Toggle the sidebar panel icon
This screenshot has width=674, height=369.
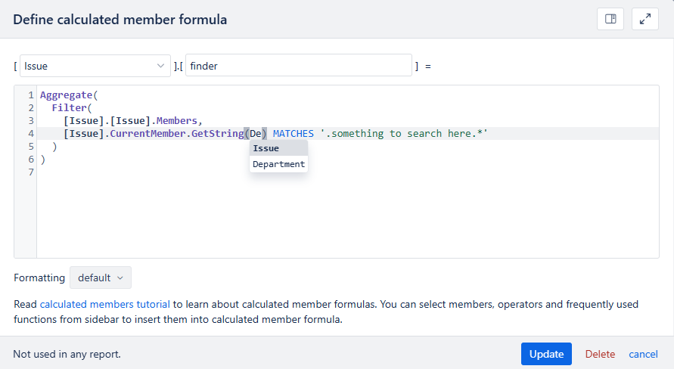pyautogui.click(x=610, y=19)
